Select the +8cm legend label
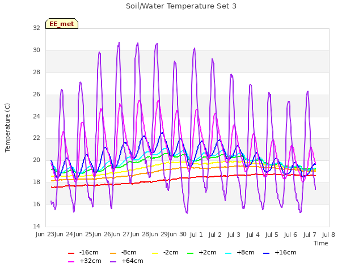The height and width of the screenshot is (272, 363). coord(246,252)
